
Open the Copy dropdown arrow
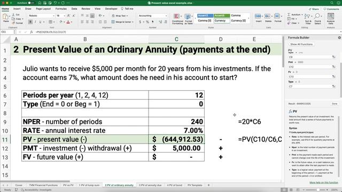22,19
